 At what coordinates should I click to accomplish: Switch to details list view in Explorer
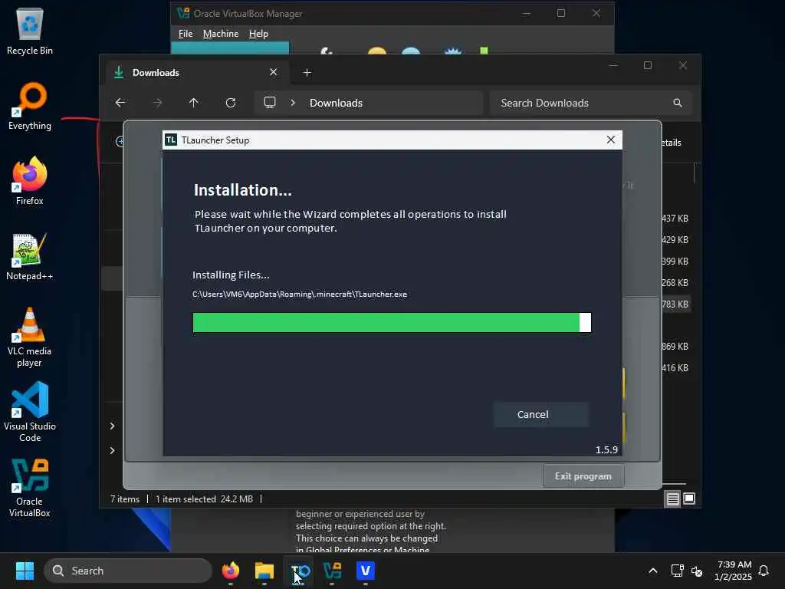(672, 499)
